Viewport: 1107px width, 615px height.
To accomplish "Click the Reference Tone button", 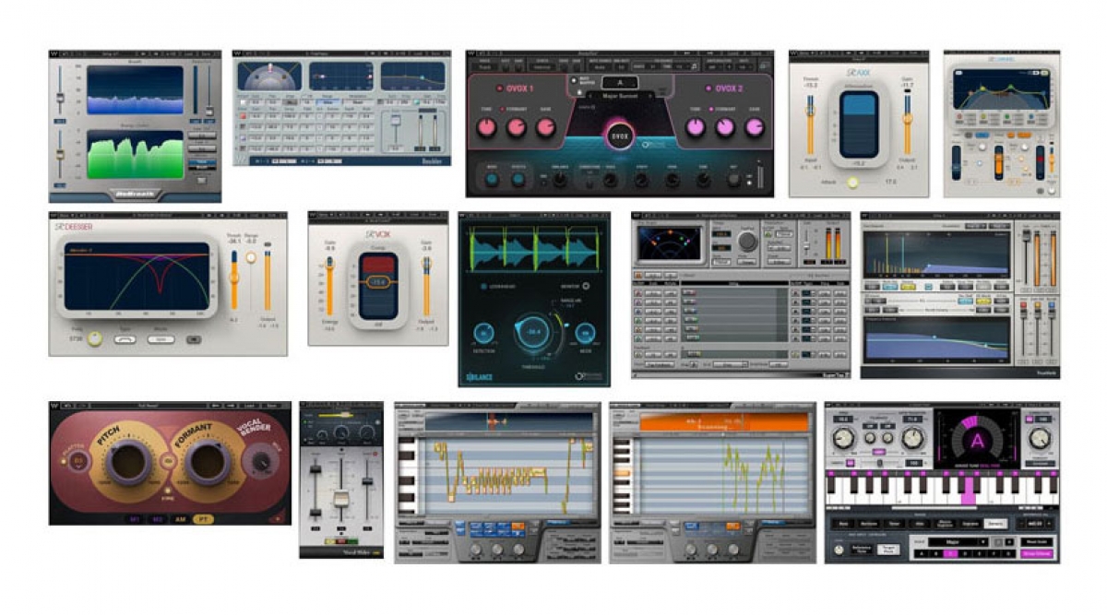I will pos(862,550).
